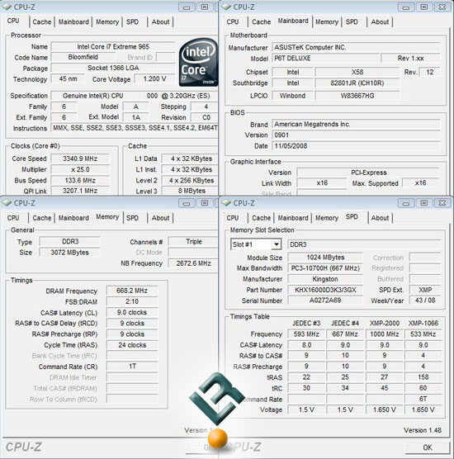Open About tab in the Mainboard window
The height and width of the screenshot is (459, 454).
(380, 22)
